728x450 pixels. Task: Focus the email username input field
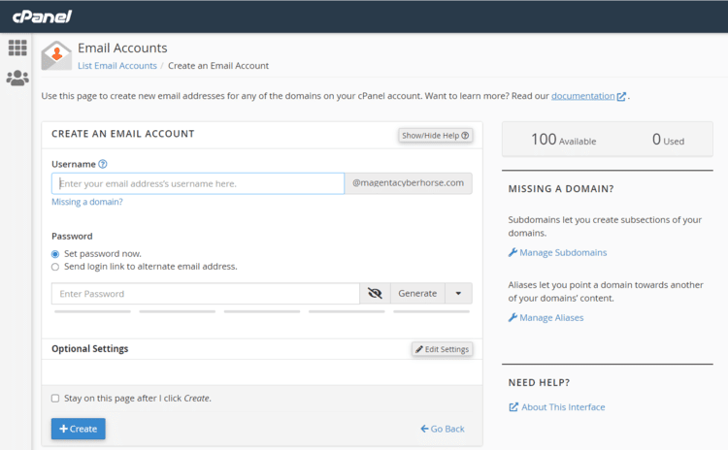click(198, 183)
